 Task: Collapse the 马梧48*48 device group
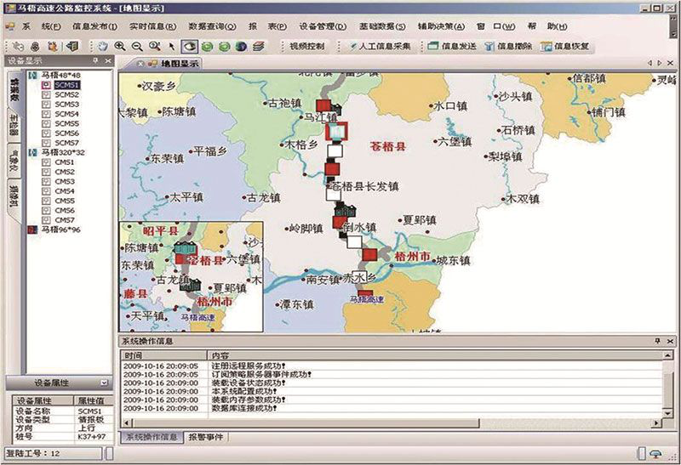[x=33, y=76]
